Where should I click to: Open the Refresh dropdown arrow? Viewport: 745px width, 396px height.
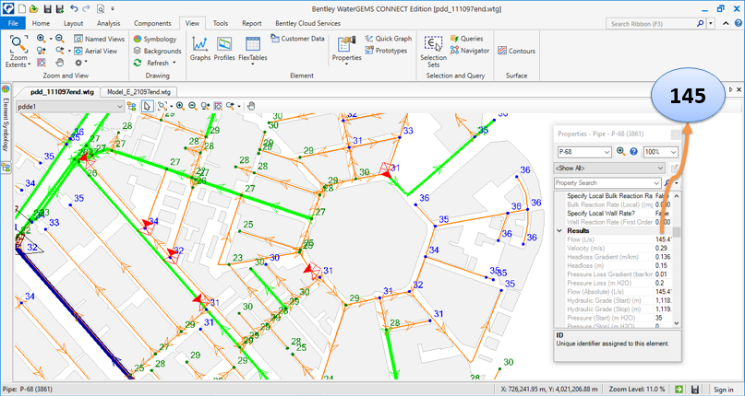pos(174,63)
